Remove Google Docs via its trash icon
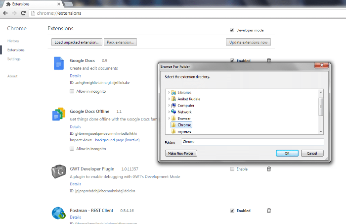Screen dimensions: 346x224 [x=269, y=60]
